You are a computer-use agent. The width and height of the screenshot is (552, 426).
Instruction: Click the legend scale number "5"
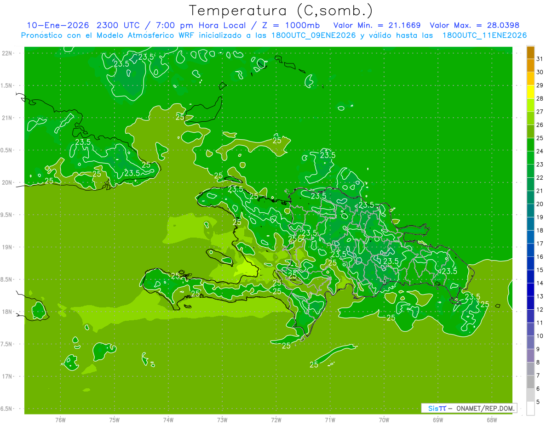538,402
